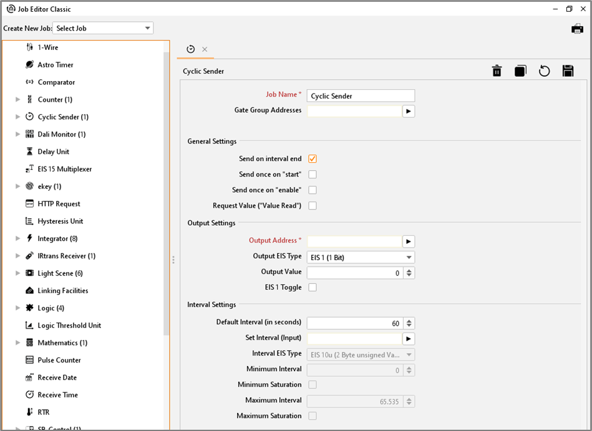The height and width of the screenshot is (431, 592).
Task: Click the Gate Group Addresses arrow button
Action: tap(408, 111)
